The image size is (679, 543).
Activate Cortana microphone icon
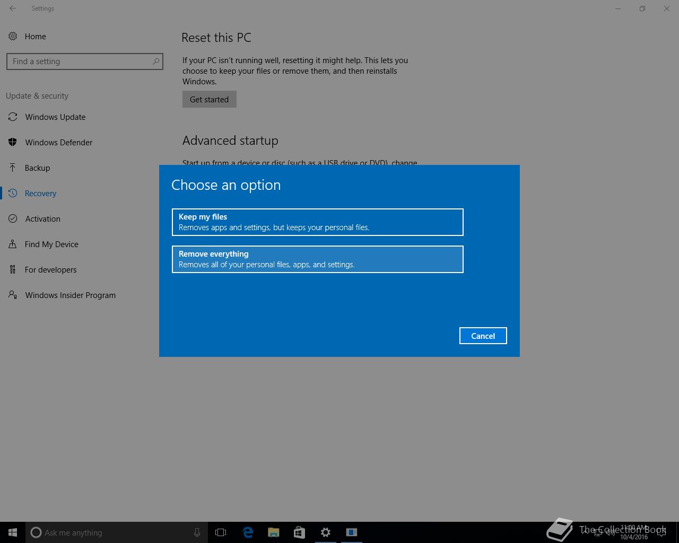197,532
